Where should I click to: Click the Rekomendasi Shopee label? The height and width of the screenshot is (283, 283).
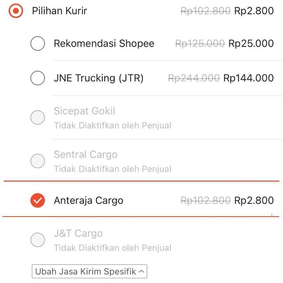(104, 43)
